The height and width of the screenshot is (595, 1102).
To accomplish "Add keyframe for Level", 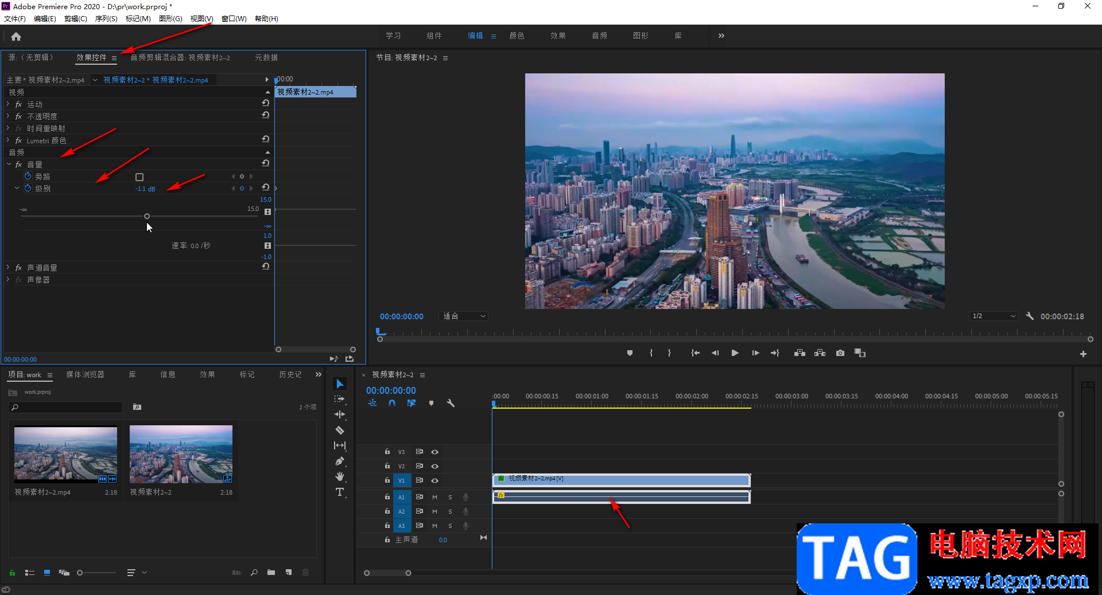I will [242, 189].
